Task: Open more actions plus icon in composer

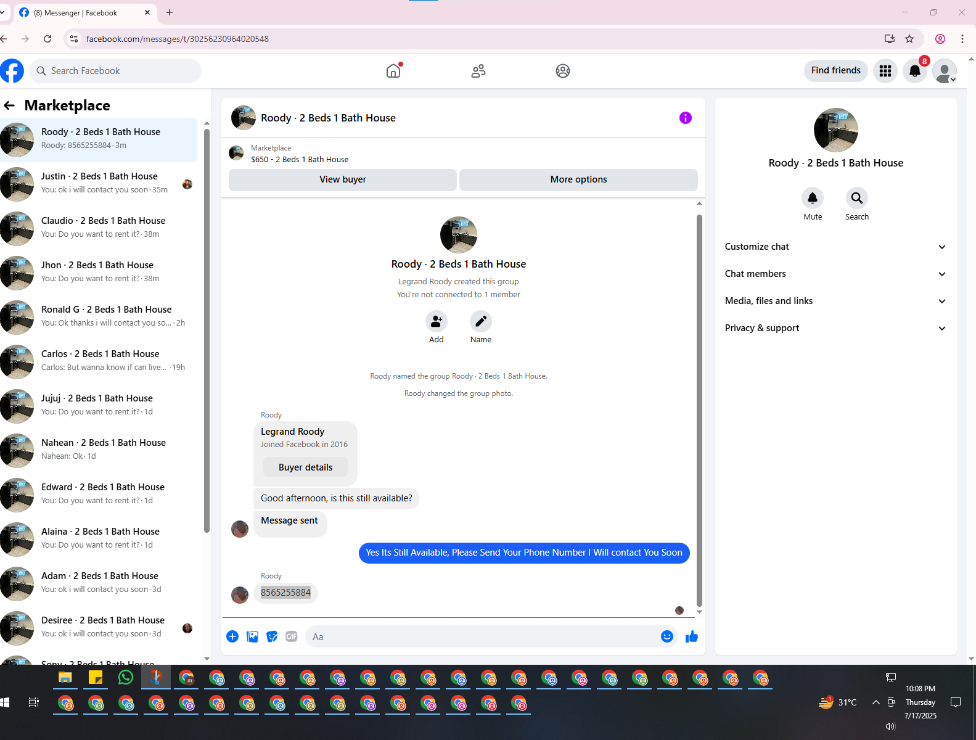Action: click(232, 636)
